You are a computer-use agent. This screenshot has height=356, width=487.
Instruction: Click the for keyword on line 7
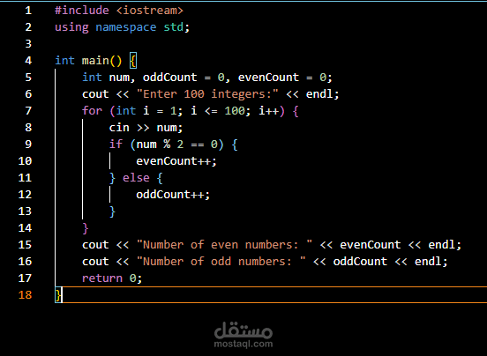coord(93,111)
